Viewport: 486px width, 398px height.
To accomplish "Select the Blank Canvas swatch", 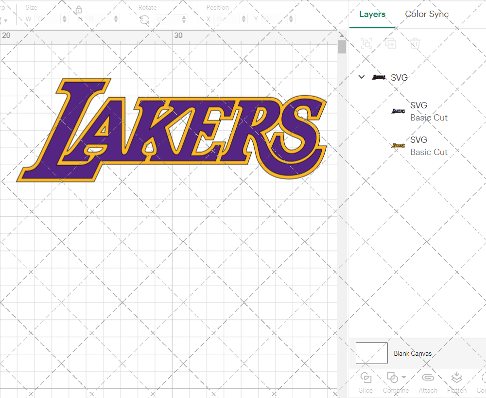I will click(x=372, y=353).
